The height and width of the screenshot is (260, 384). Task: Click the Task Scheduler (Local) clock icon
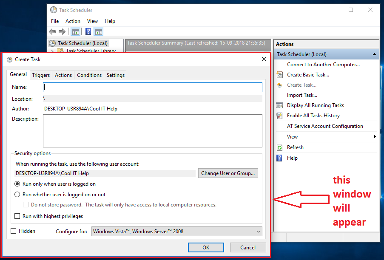52,43
